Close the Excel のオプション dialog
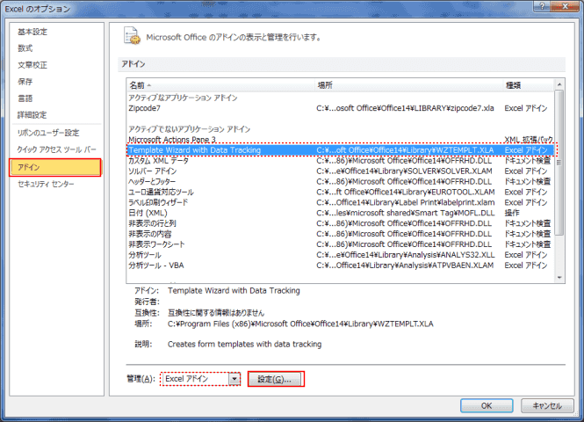584x422 pixels. tap(565, 6)
